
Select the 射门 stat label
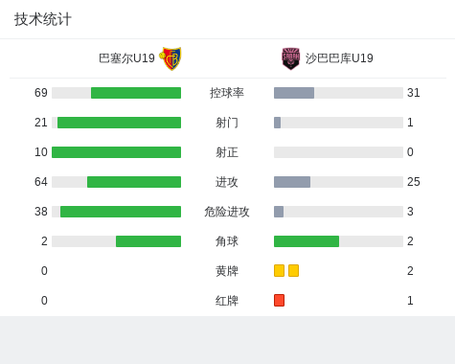pos(227,123)
